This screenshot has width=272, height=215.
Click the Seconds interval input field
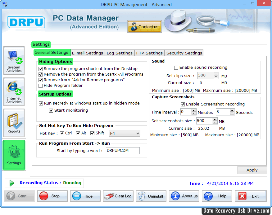coord(223,112)
